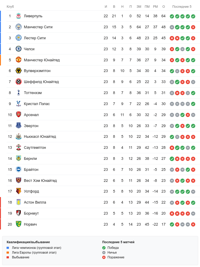Open the Астон Вилла team page

pyautogui.click(x=35, y=202)
